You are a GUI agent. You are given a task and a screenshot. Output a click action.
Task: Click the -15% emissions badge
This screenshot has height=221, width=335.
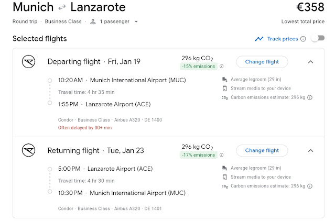[199, 67]
